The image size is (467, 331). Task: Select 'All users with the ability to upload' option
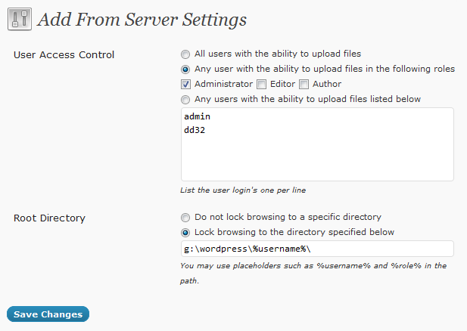pos(185,54)
